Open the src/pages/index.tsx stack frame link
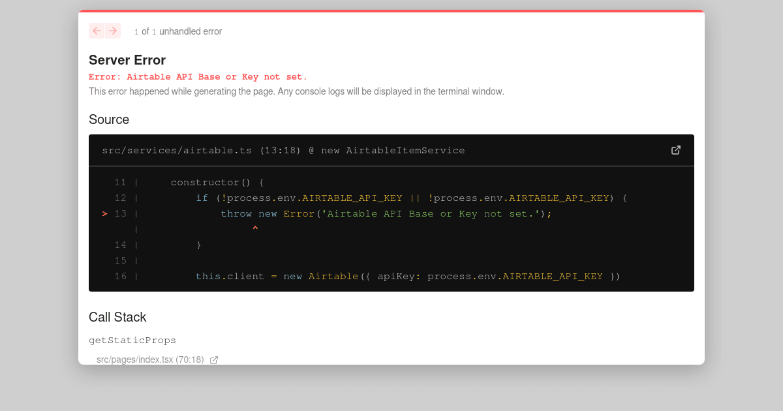Viewport: 783px width, 411px height. [x=150, y=359]
